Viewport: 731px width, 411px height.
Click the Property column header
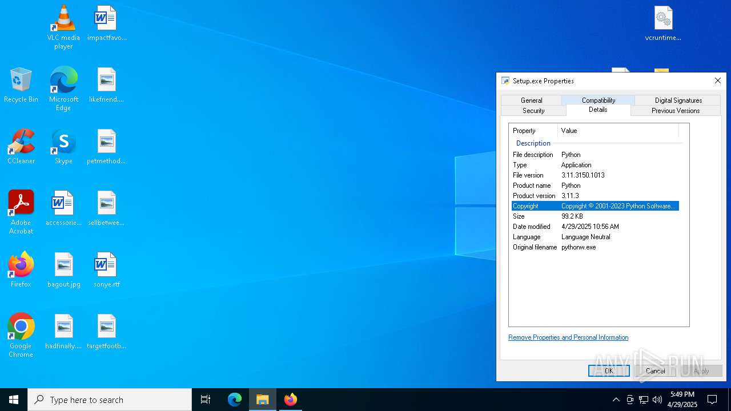point(533,131)
